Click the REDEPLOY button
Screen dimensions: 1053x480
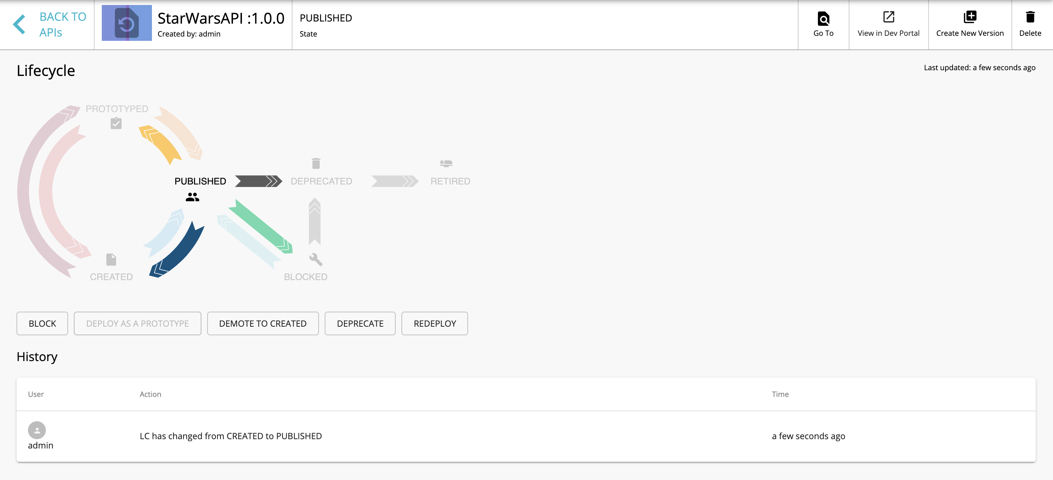434,323
